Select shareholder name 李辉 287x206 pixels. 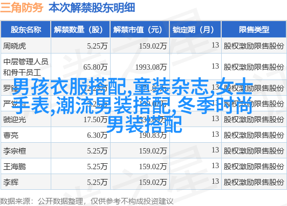coord(11,182)
